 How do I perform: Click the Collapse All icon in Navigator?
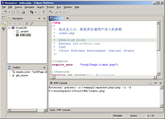tap(27, 23)
